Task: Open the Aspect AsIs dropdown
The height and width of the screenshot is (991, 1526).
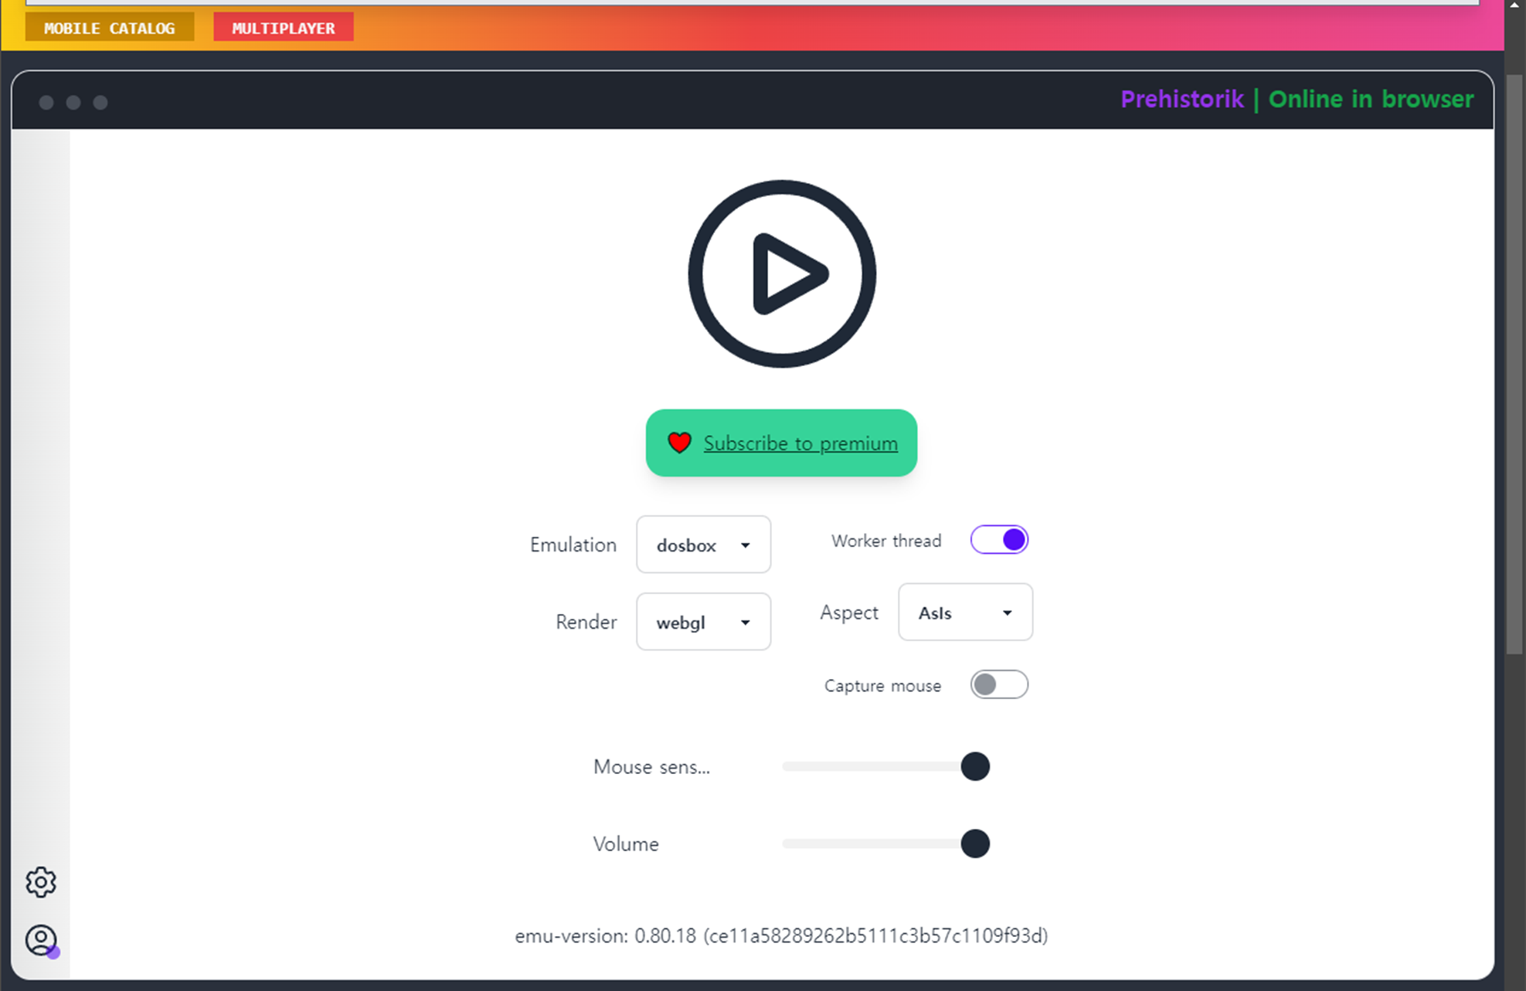Action: pyautogui.click(x=965, y=613)
